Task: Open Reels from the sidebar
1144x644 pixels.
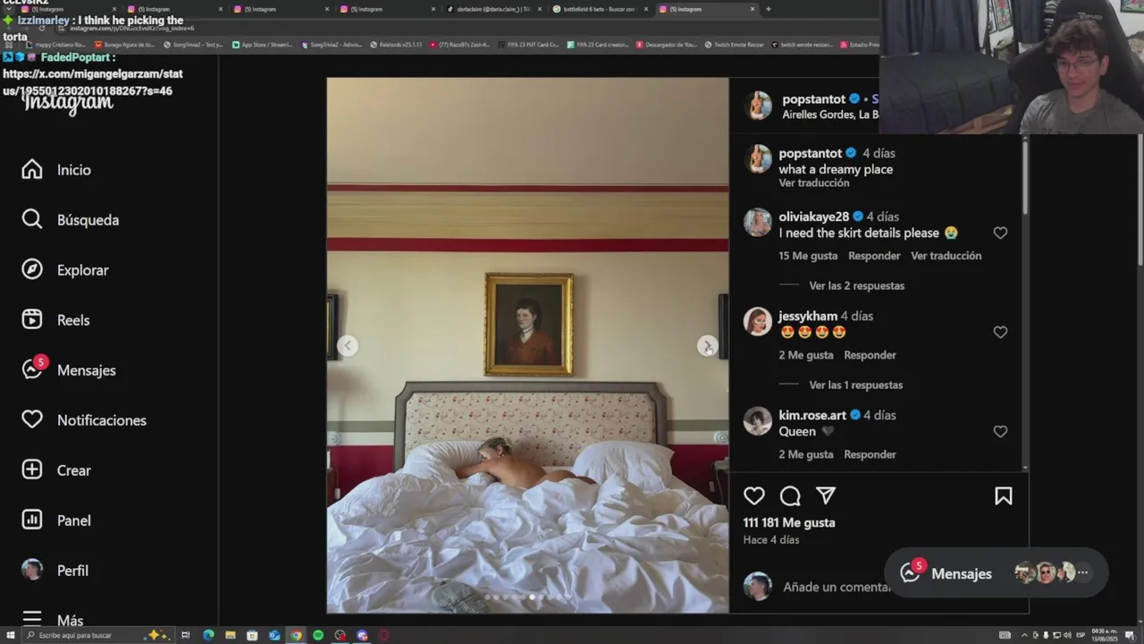Action: (x=56, y=320)
